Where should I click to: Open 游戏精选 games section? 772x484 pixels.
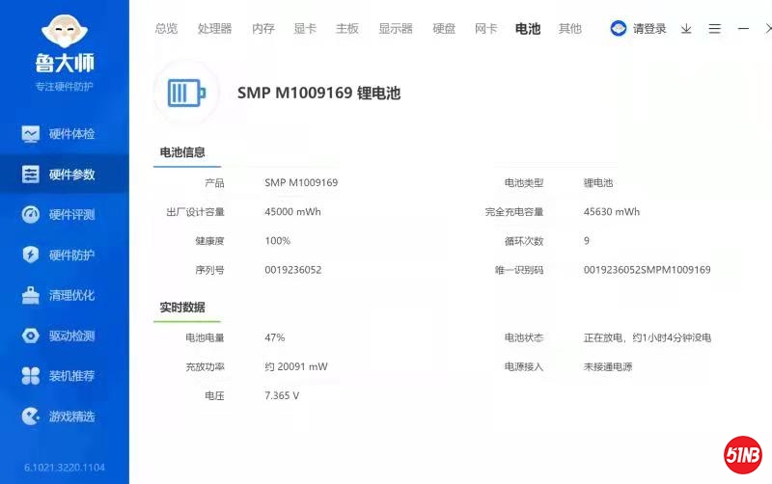pos(65,417)
